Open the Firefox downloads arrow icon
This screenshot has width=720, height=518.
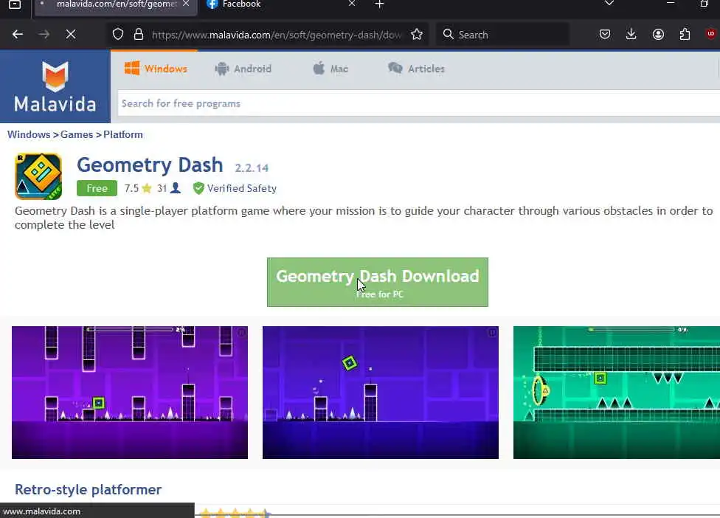click(631, 35)
